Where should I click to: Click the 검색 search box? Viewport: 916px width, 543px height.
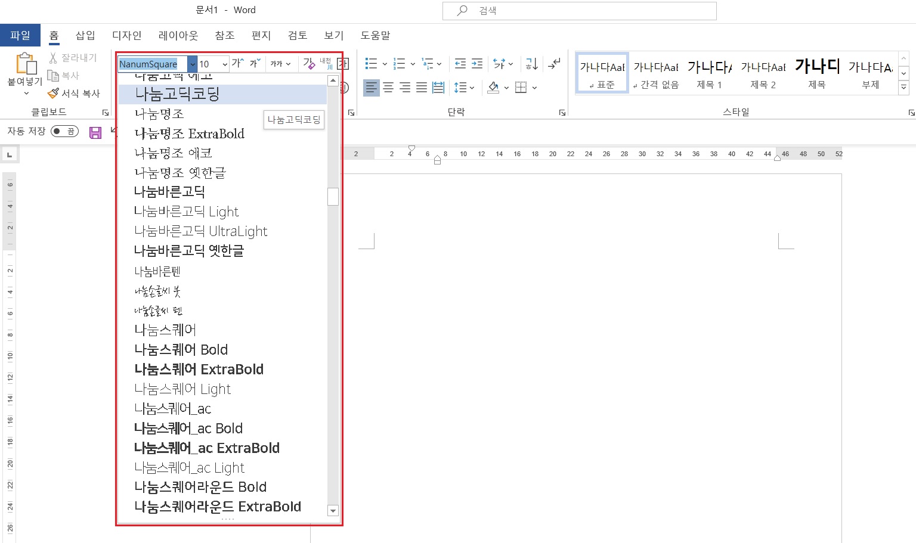pos(580,11)
